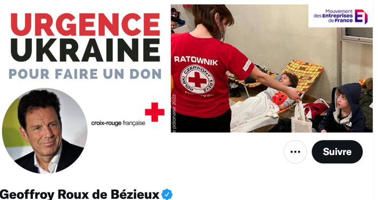Click the red cross symbol beside croix-rouge française
This screenshot has height=200, width=378.
[154, 112]
